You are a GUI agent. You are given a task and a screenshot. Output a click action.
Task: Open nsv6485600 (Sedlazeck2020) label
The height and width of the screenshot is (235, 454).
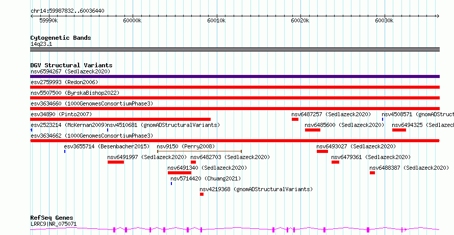[344, 125]
